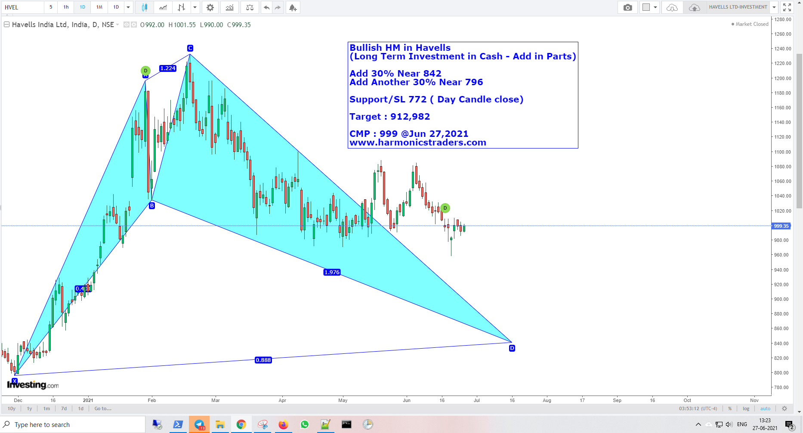Click the HAVELLS LTD-INVESTMENT layout name
Viewport: 803px width, 433px height.
(x=738, y=7)
